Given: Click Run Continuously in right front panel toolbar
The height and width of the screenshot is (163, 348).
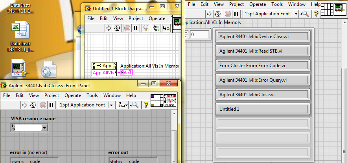Looking at the screenshot, I should point(218,14).
